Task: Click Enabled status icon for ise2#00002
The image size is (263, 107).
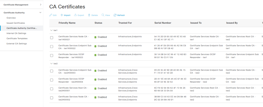Action: (96, 97)
